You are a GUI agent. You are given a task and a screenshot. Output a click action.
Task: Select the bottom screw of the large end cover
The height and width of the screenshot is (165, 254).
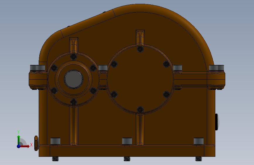point(140,110)
